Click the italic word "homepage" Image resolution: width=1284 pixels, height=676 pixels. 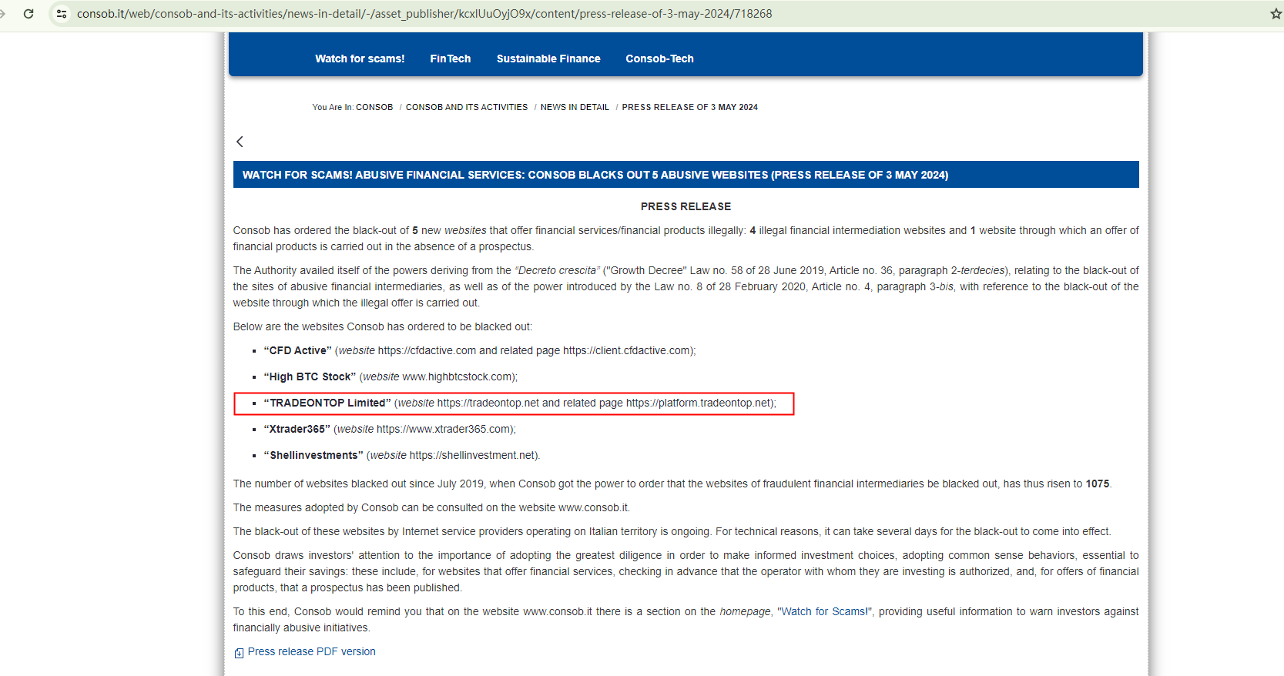(745, 611)
